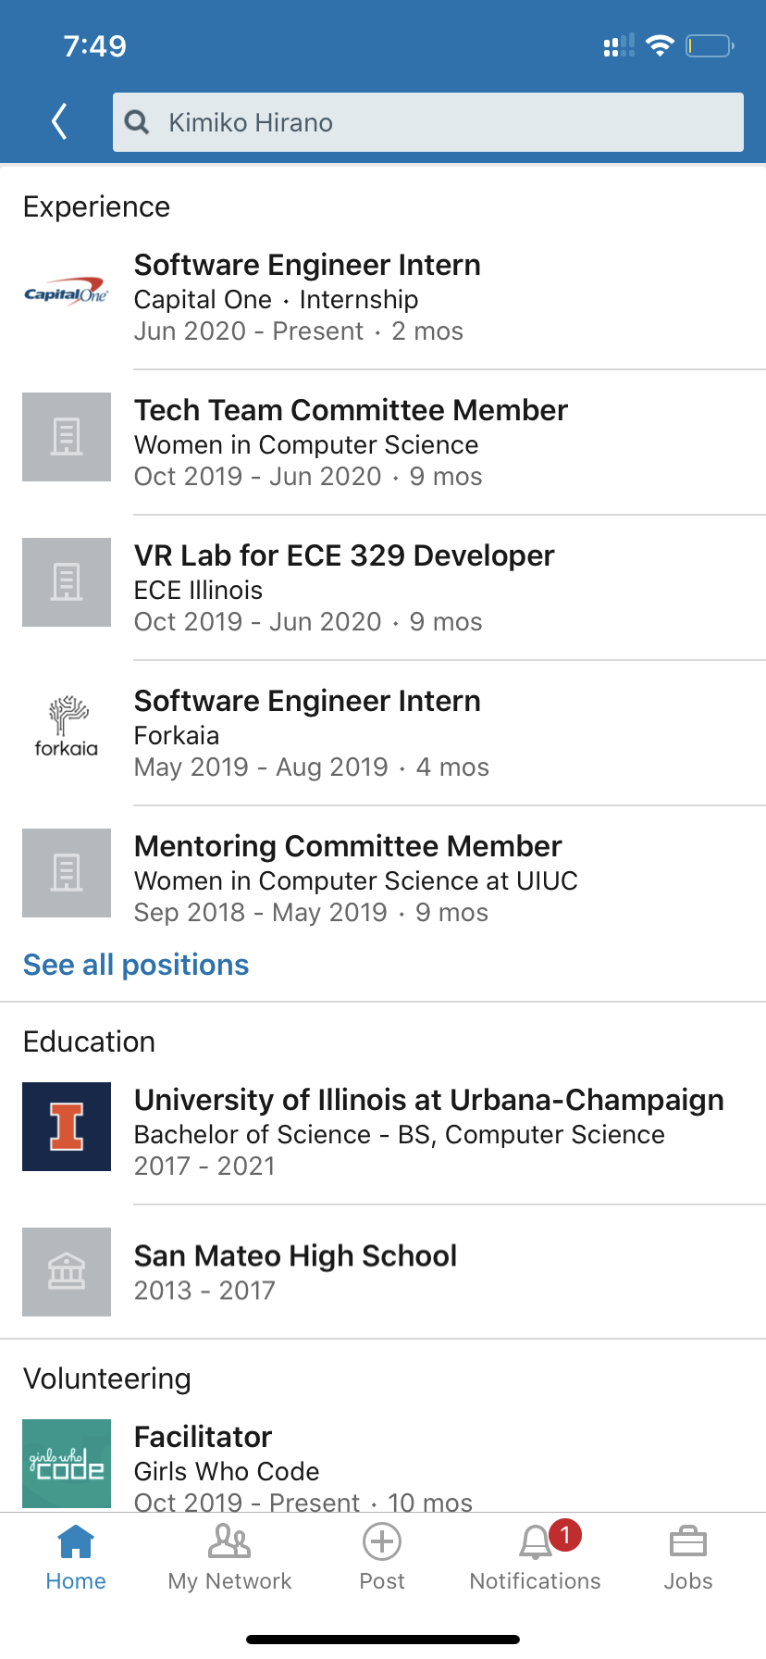The image size is (766, 1659).
Task: Open Notifications with red badge
Action: click(x=536, y=1558)
